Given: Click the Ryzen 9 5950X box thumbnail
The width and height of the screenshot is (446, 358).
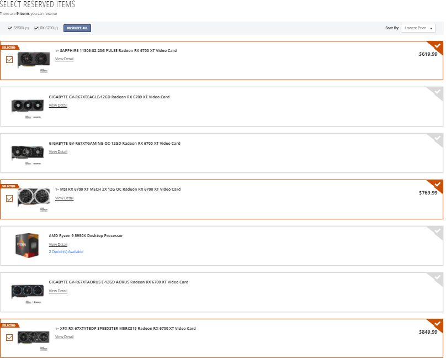Looking at the screenshot, I should [x=27, y=245].
